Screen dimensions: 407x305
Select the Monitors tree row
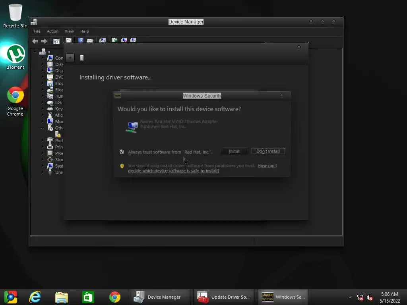pos(55,122)
